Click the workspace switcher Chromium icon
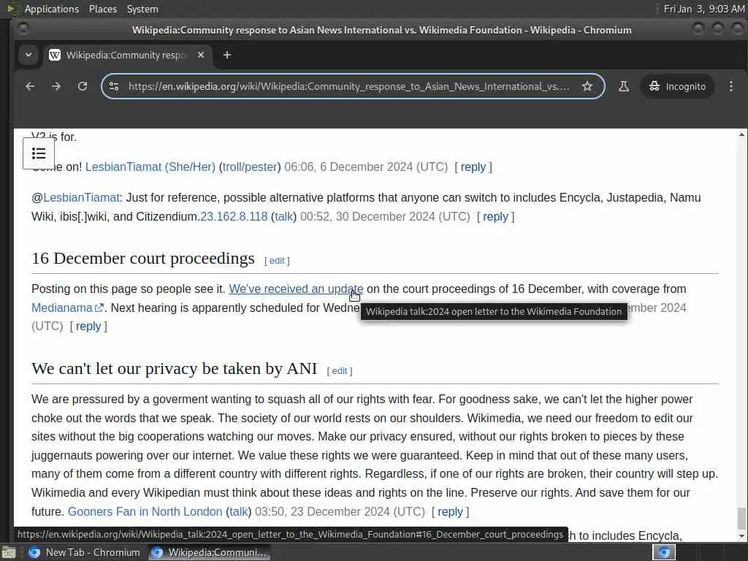 [x=663, y=552]
